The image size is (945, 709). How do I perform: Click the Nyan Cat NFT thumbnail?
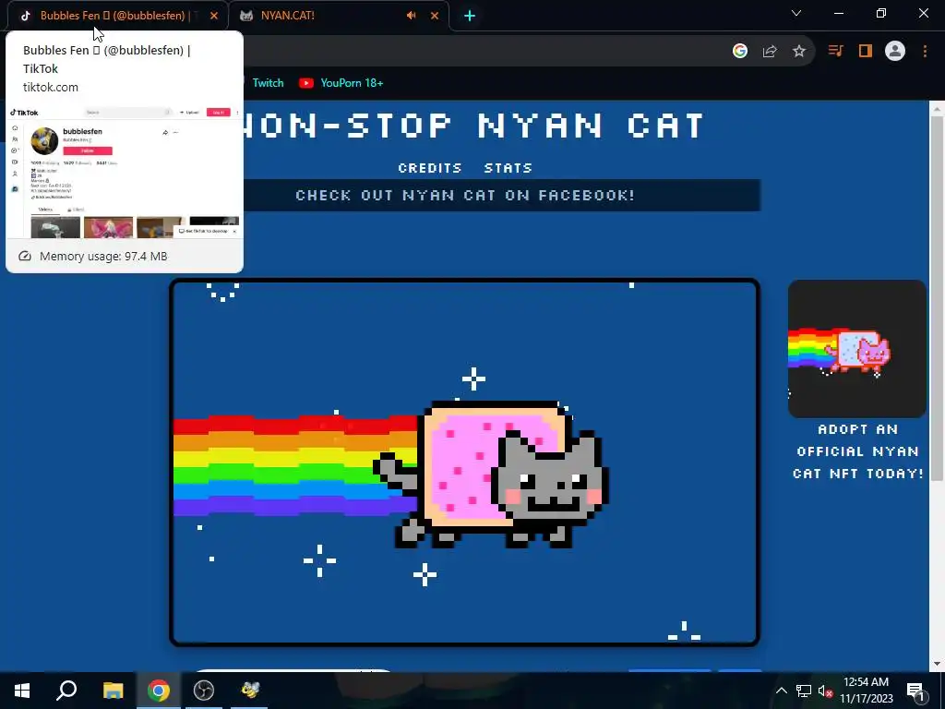857,348
